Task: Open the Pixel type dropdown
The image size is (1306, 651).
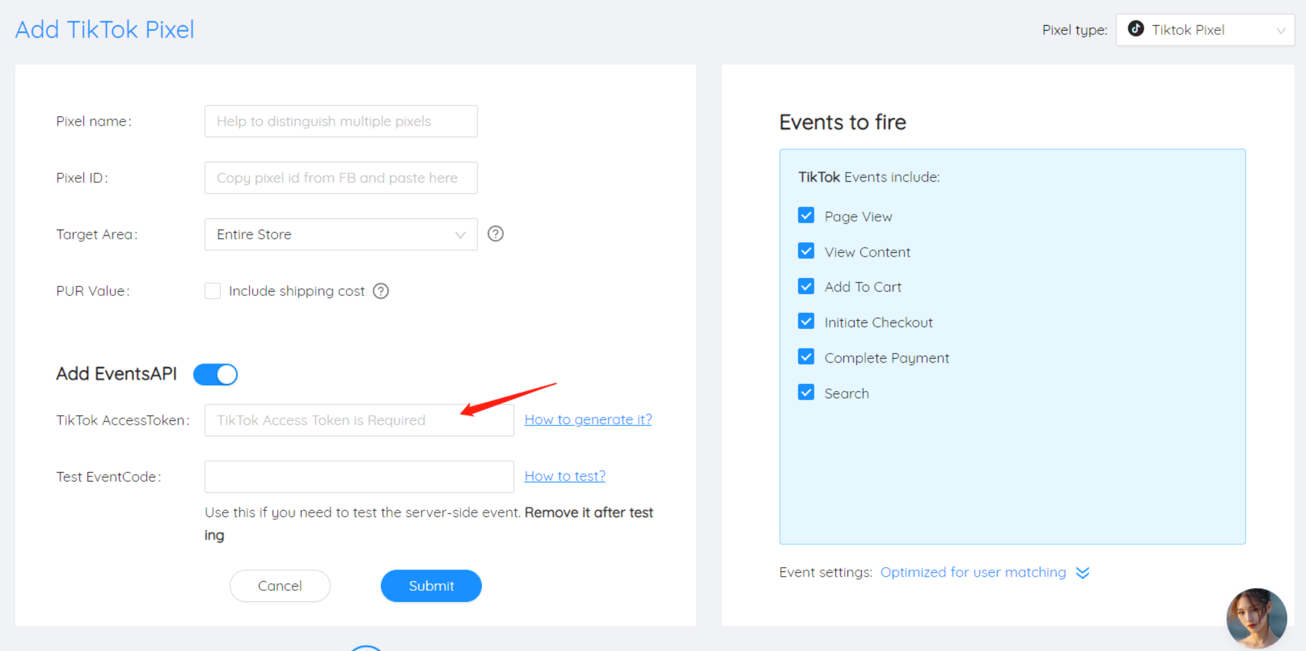Action: (x=1204, y=30)
